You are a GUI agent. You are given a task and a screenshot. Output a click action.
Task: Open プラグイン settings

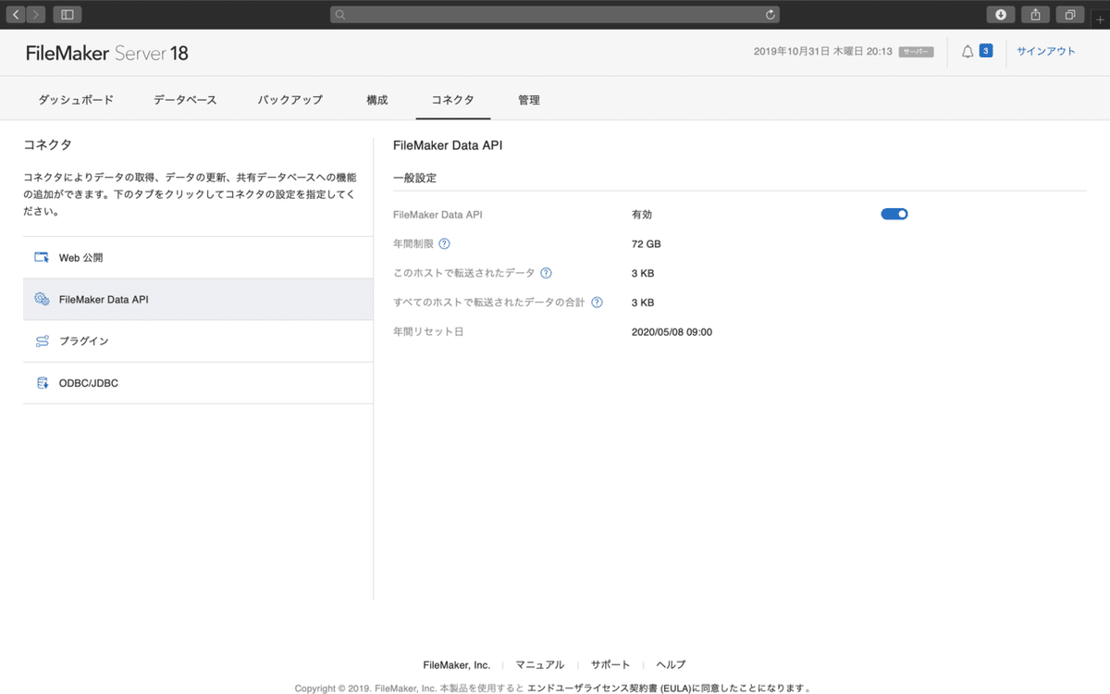coord(198,341)
